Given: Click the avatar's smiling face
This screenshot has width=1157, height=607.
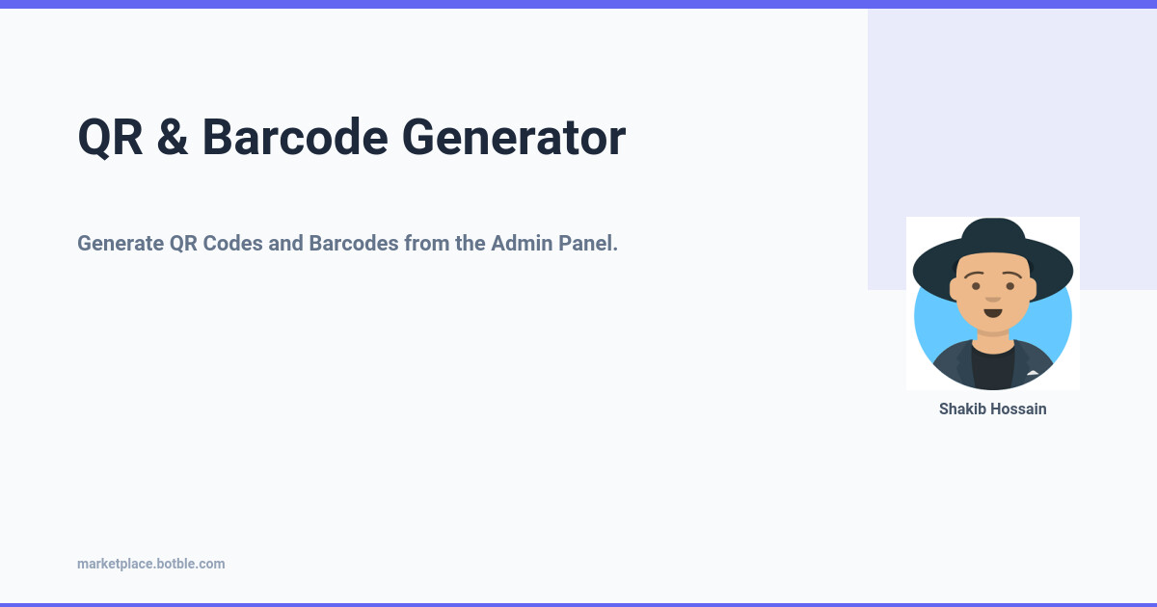Looking at the screenshot, I should [992, 297].
